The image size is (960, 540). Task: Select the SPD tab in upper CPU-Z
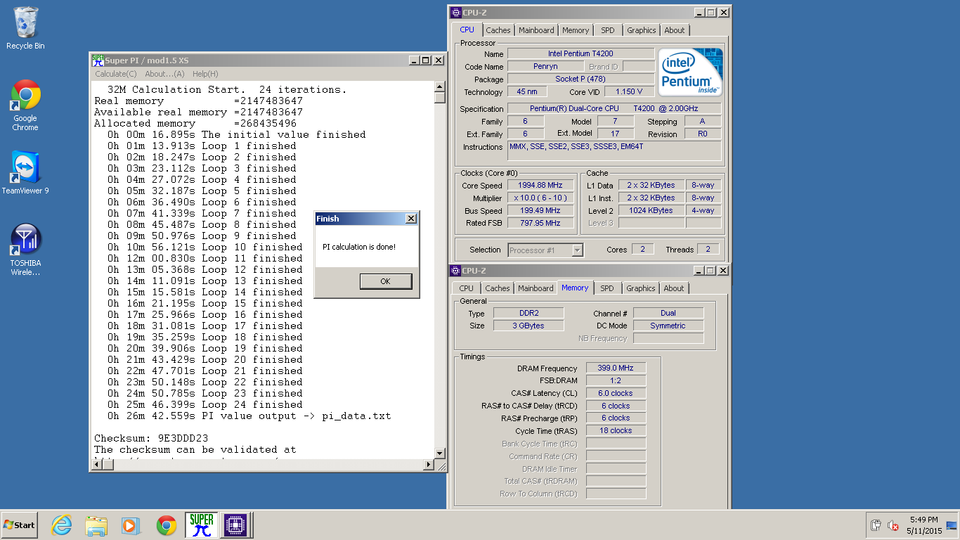[608, 30]
